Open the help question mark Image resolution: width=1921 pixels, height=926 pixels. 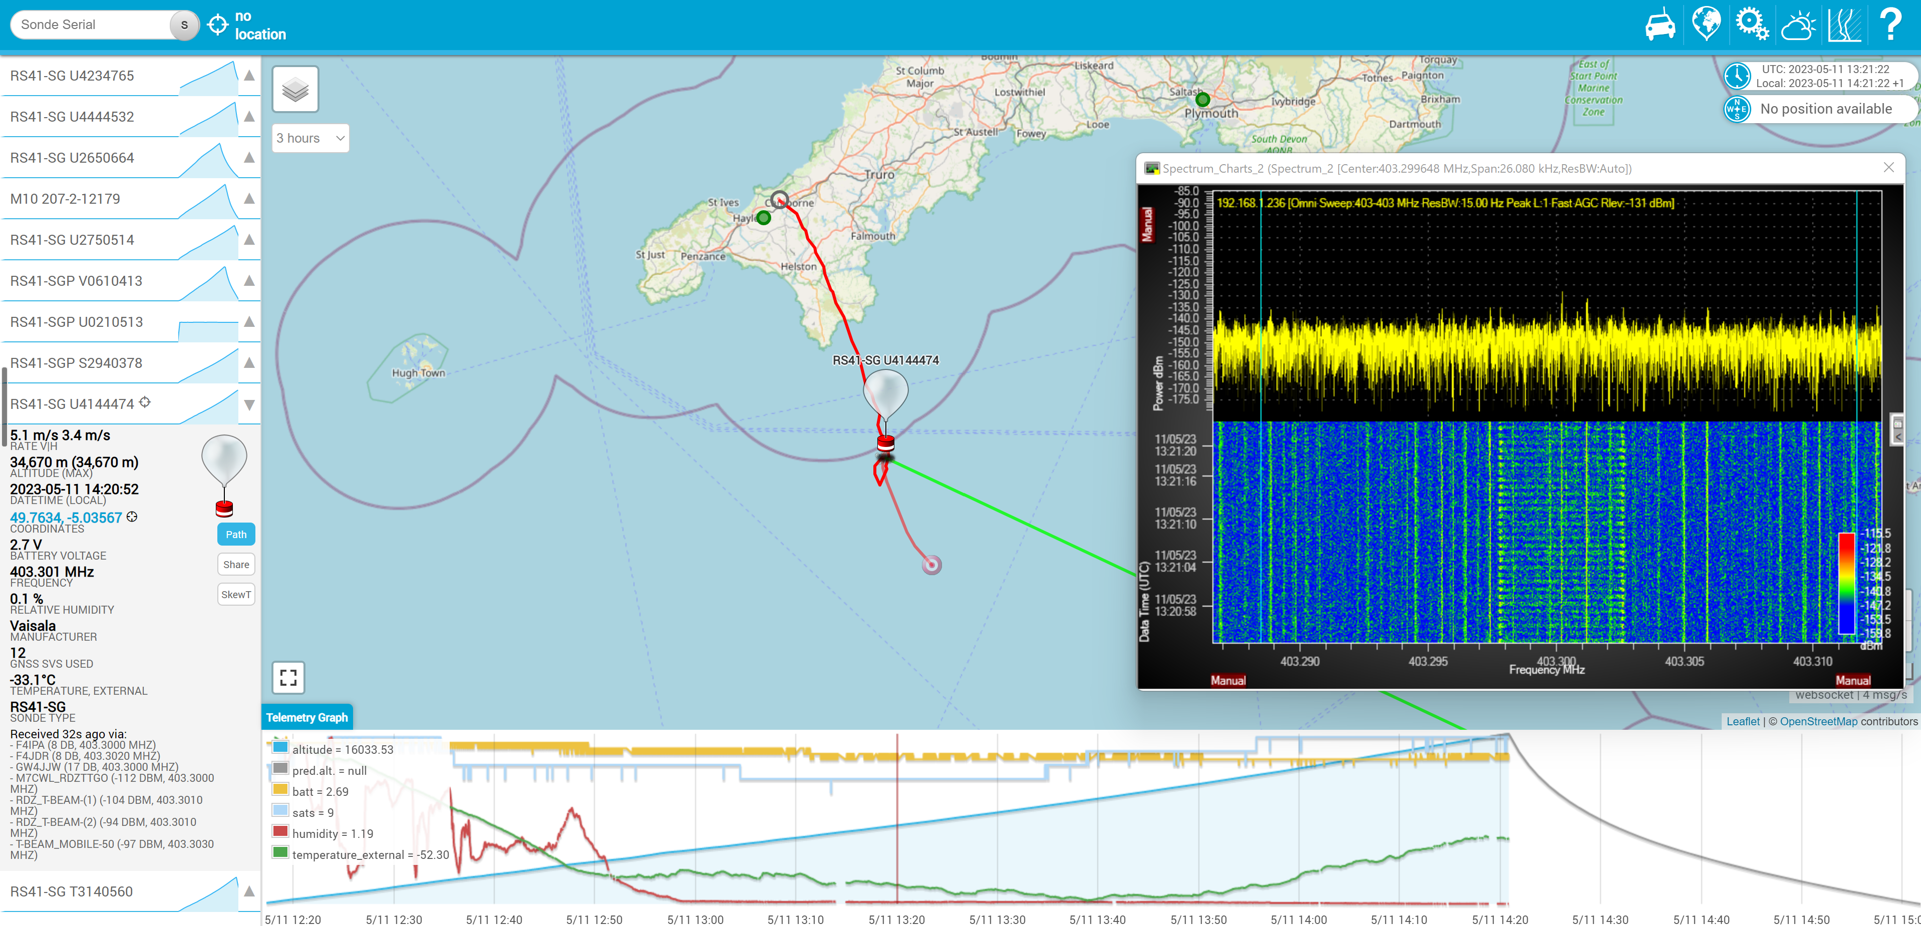(1890, 25)
